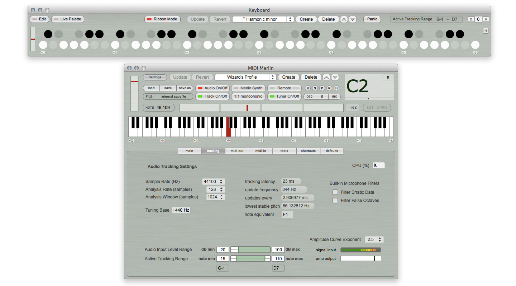The width and height of the screenshot is (516, 286).
Task: Open Amplitude Curve Exponent 2.5 dropdown
Action: coord(374,240)
